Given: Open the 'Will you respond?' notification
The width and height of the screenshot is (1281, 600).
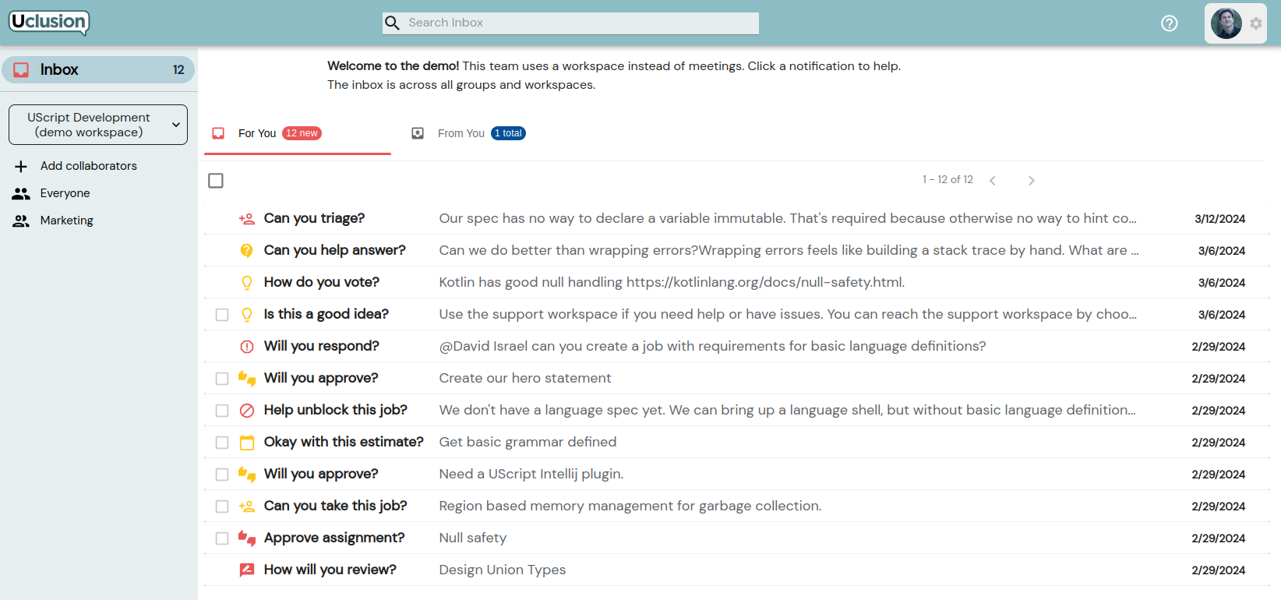Looking at the screenshot, I should click(x=737, y=347).
